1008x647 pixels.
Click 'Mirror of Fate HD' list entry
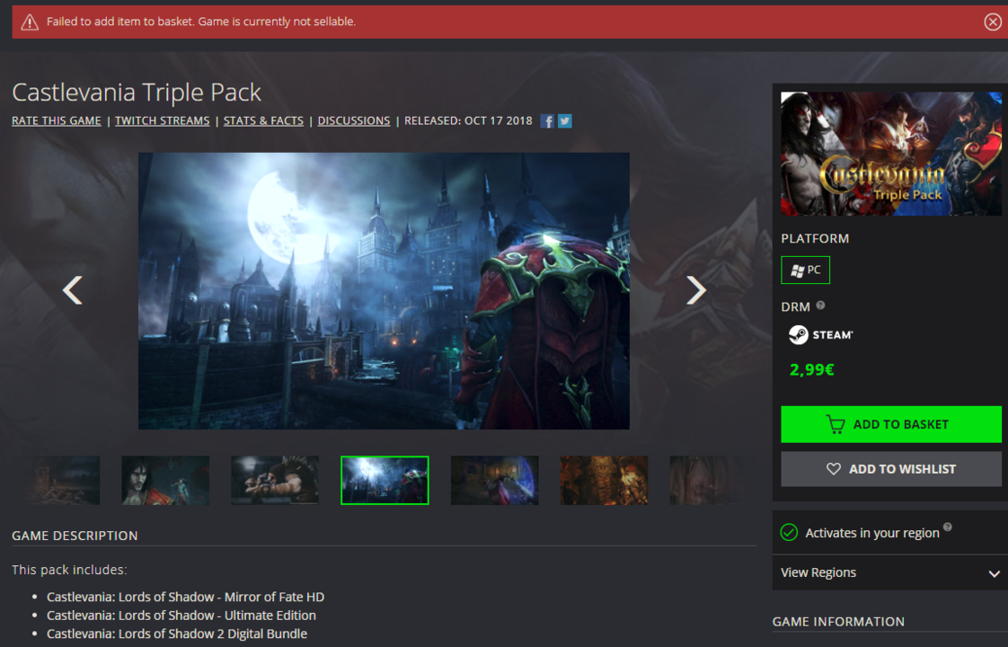(185, 597)
